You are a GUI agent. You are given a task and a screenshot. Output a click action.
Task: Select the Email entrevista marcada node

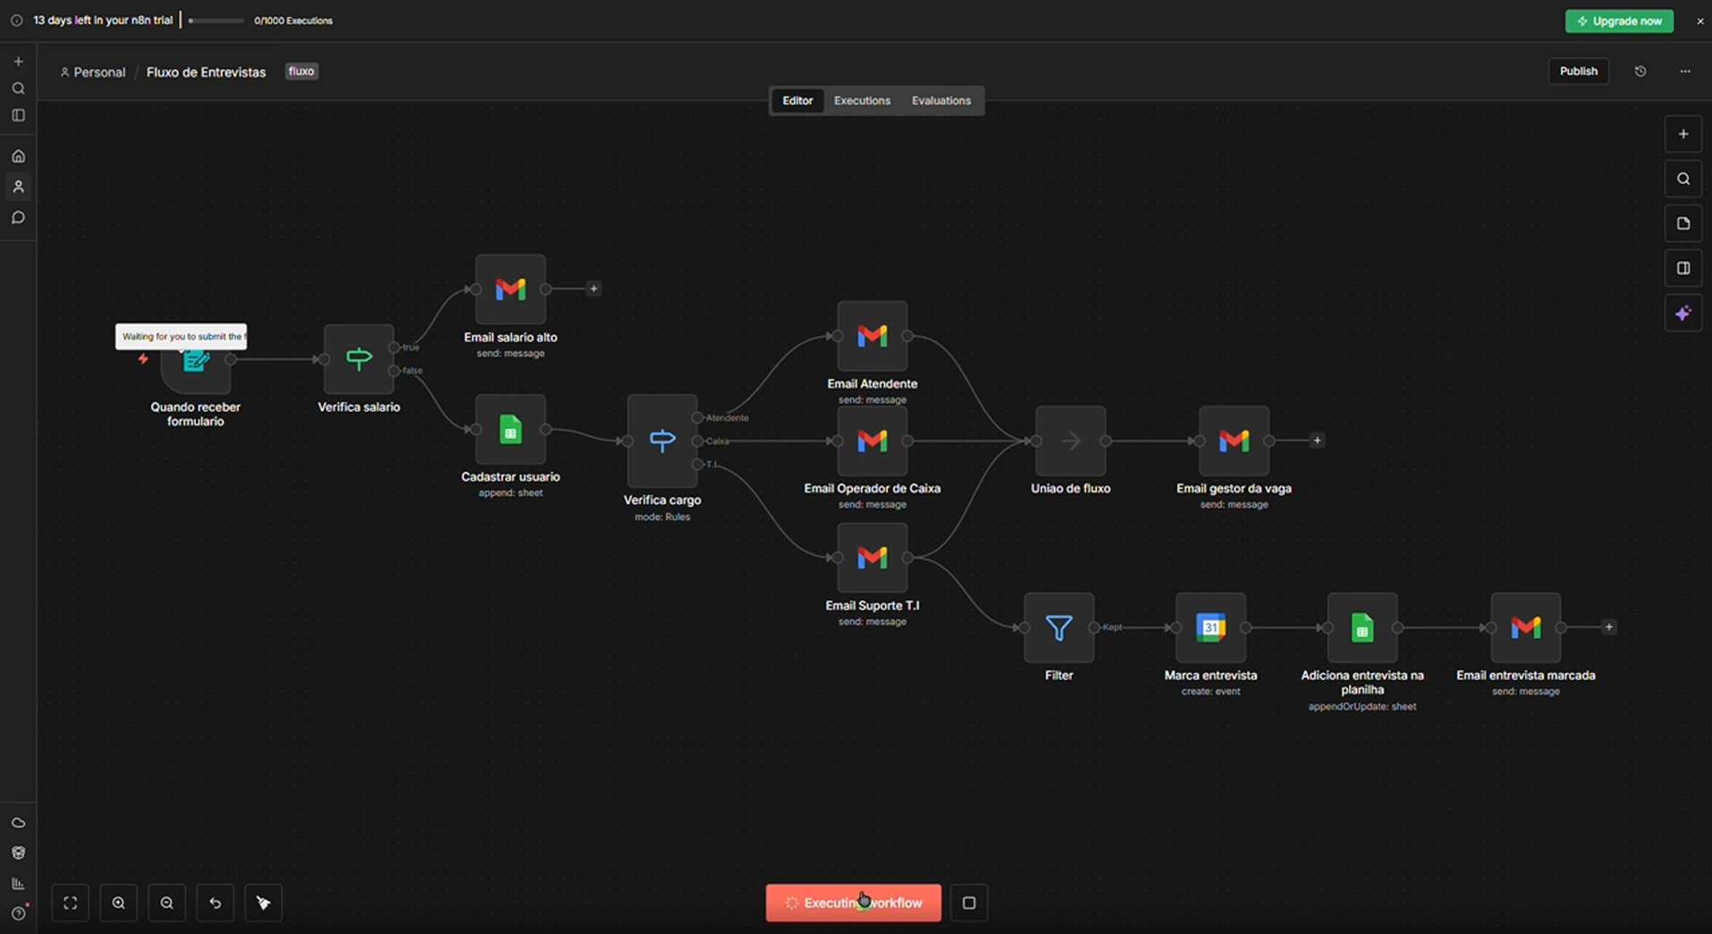tap(1526, 627)
